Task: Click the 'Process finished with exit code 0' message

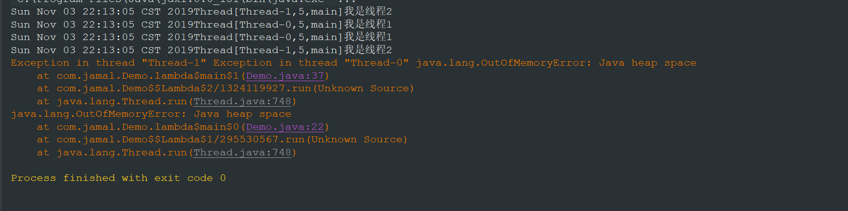Action: pyautogui.click(x=118, y=178)
